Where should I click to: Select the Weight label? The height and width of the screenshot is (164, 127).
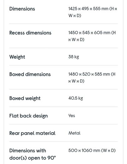click(17, 57)
